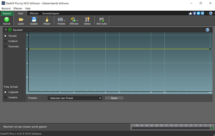Select the Visueel equalizer mode
This screenshot has width=215, height=136.
click(x=11, y=36)
